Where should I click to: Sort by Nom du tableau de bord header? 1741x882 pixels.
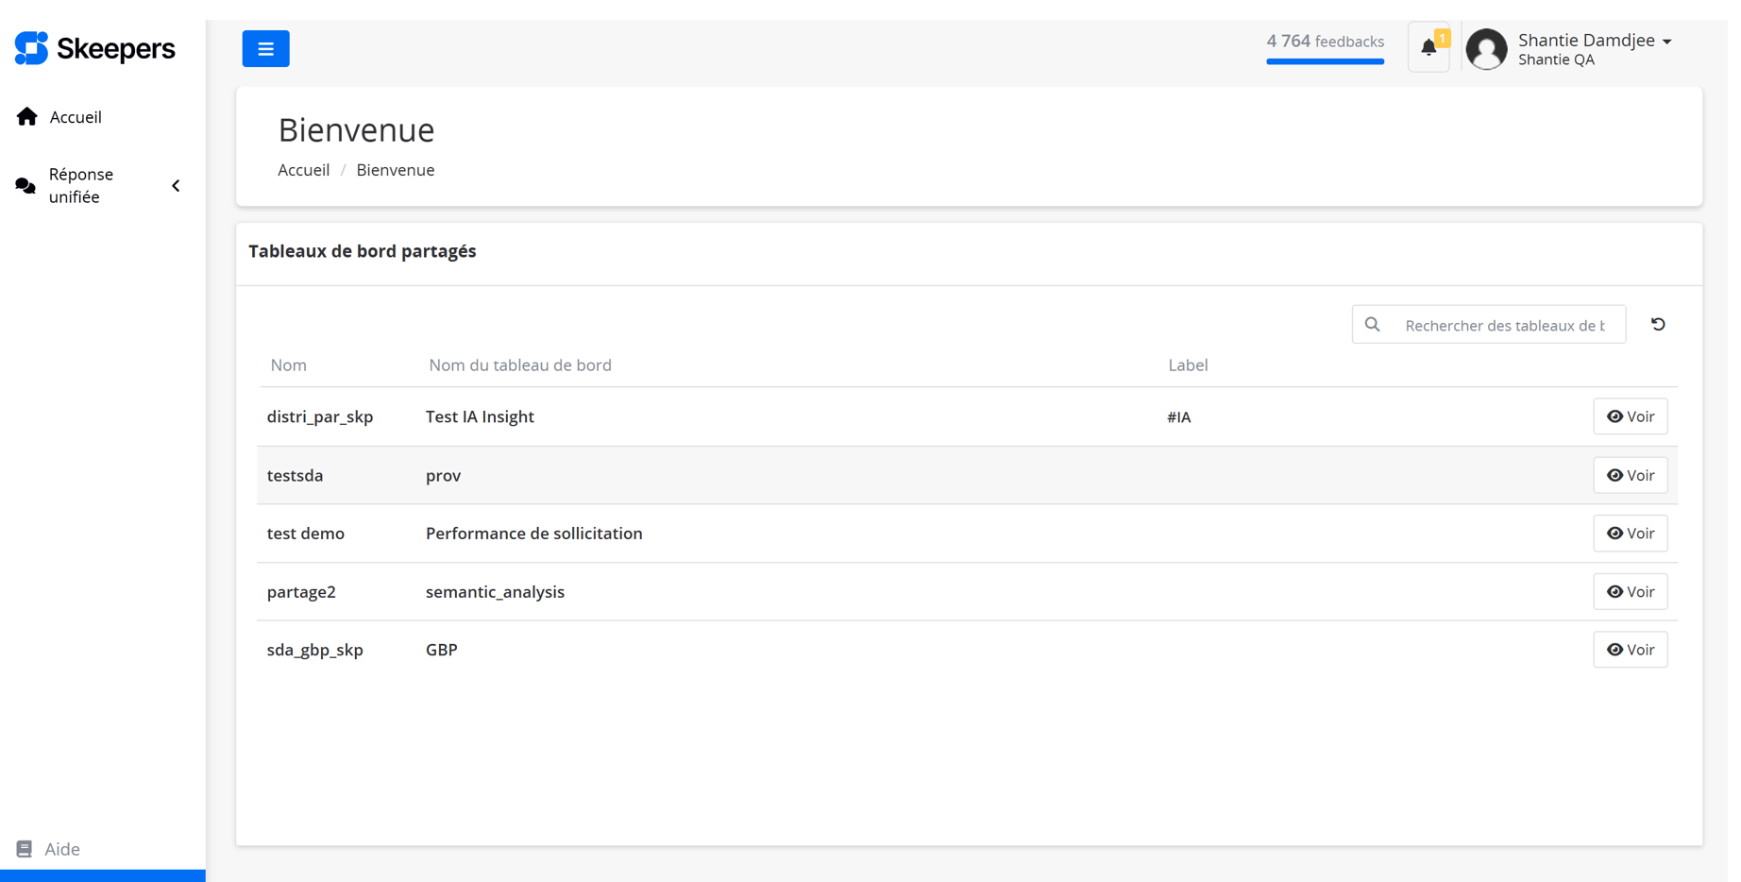click(x=519, y=365)
